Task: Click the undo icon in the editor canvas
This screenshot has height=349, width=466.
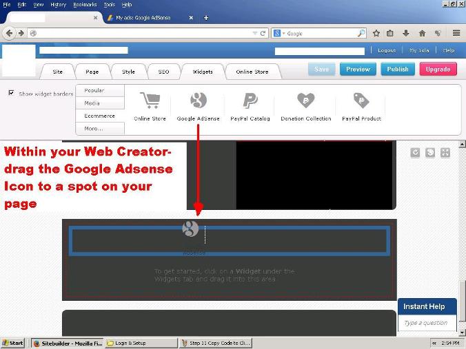Action: (415, 153)
